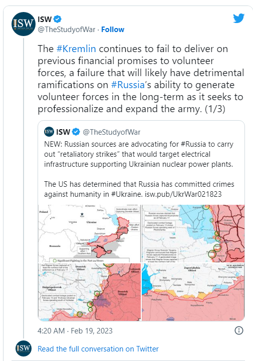This screenshot has width=253, height=361.
Task: Click the quoted @TheStudyofWar handle
Action: (112, 132)
